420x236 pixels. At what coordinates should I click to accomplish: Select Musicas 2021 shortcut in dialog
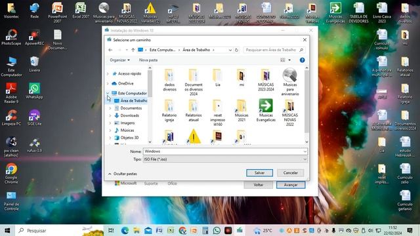point(241,111)
